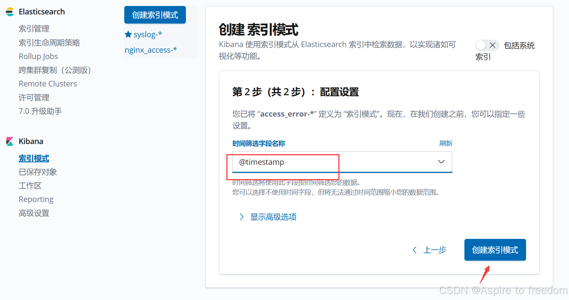Open 跨集群复制（公测版）
This screenshot has width=569, height=300.
coord(55,70)
